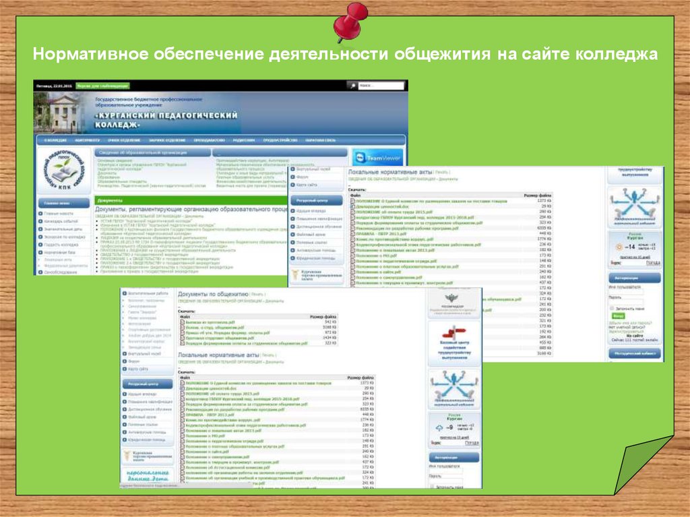
Task: Click the 'Форум' bullet icon in dormitory screenshot
Action: click(x=125, y=361)
